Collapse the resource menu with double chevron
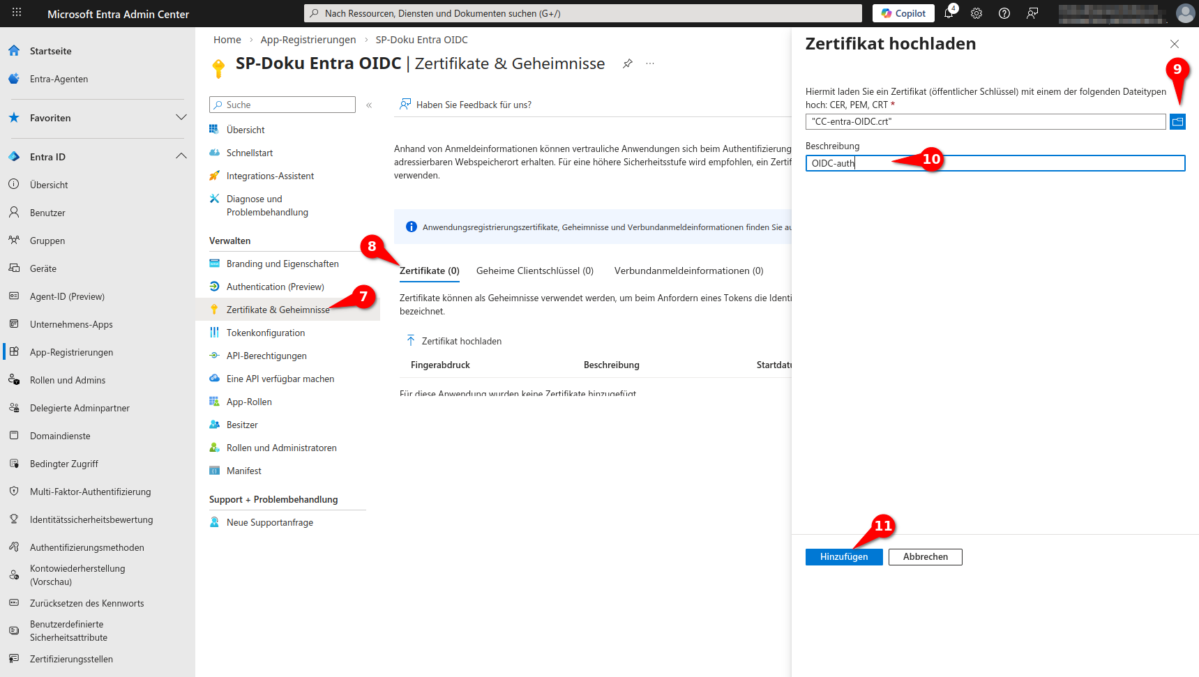 [369, 105]
